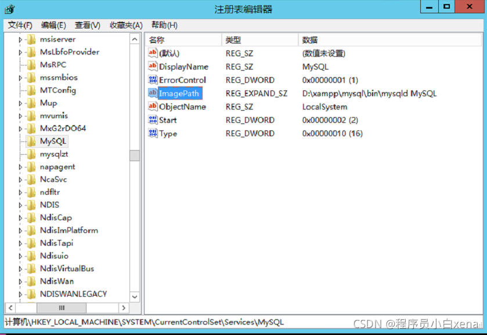
Task: Click the DWORD icon next to Start
Action: [x=153, y=119]
